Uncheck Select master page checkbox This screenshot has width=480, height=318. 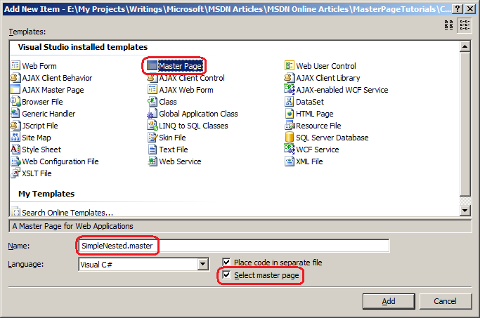point(226,274)
